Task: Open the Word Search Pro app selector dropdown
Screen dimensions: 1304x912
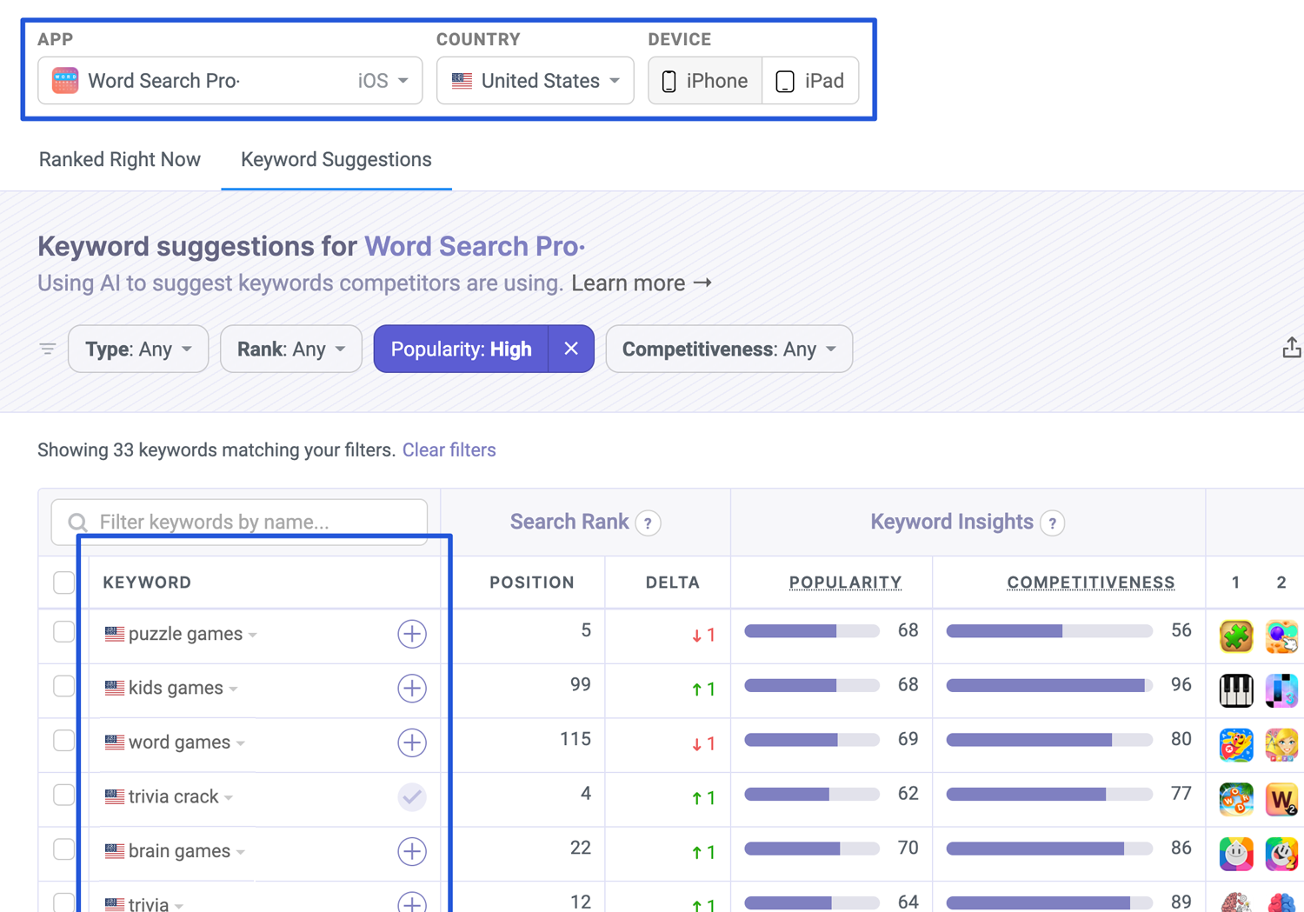Action: click(x=230, y=81)
